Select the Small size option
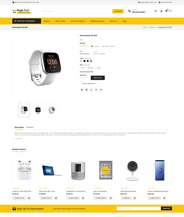The width and height of the screenshot is (184, 217). point(83,68)
